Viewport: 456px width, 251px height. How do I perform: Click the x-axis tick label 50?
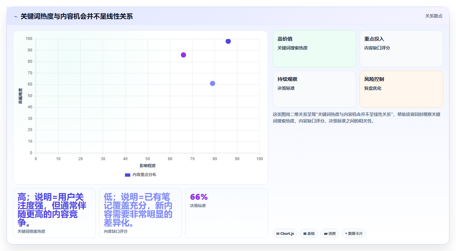coord(148,159)
